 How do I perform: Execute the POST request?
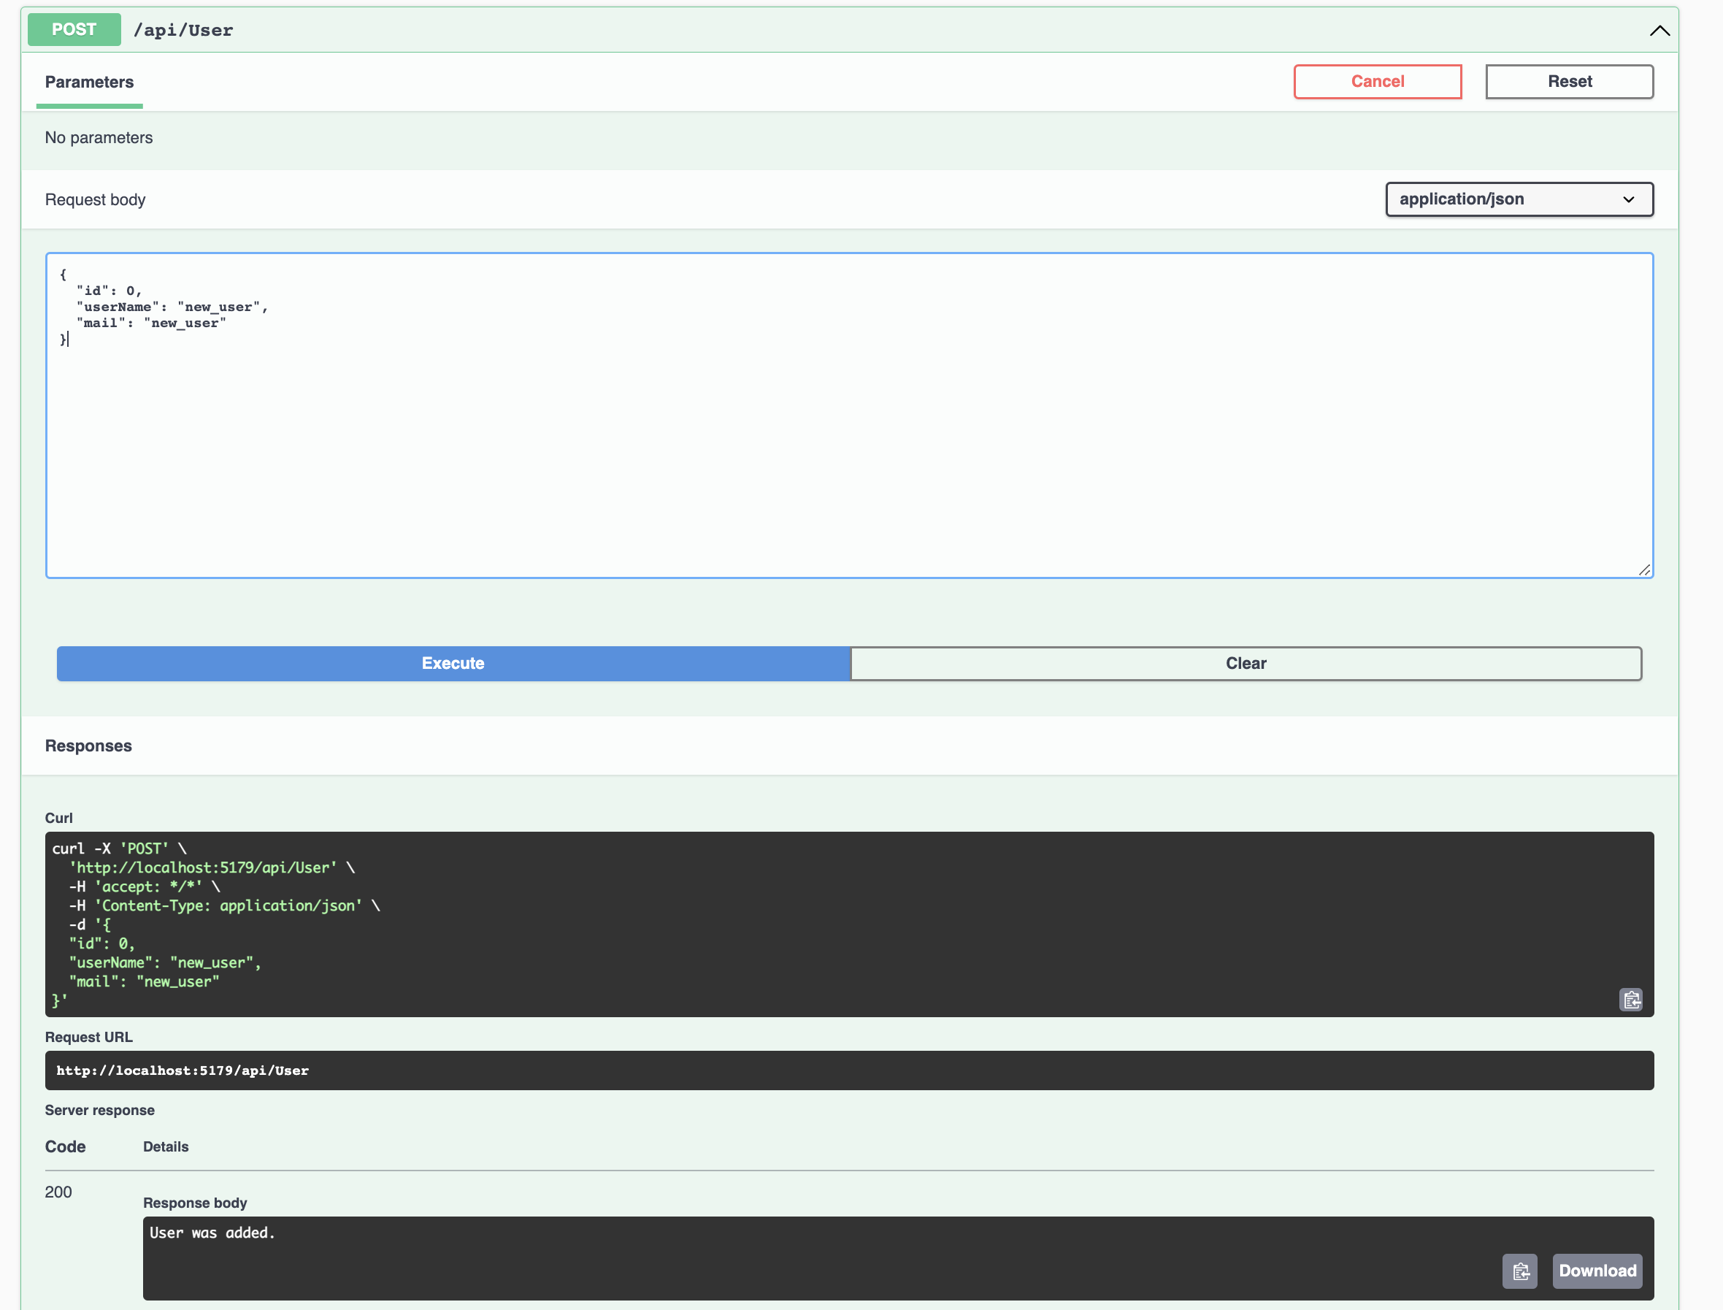pyautogui.click(x=453, y=664)
